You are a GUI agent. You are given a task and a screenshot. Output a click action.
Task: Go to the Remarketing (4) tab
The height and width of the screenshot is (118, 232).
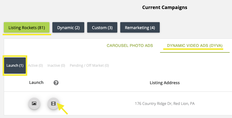pos(140,28)
